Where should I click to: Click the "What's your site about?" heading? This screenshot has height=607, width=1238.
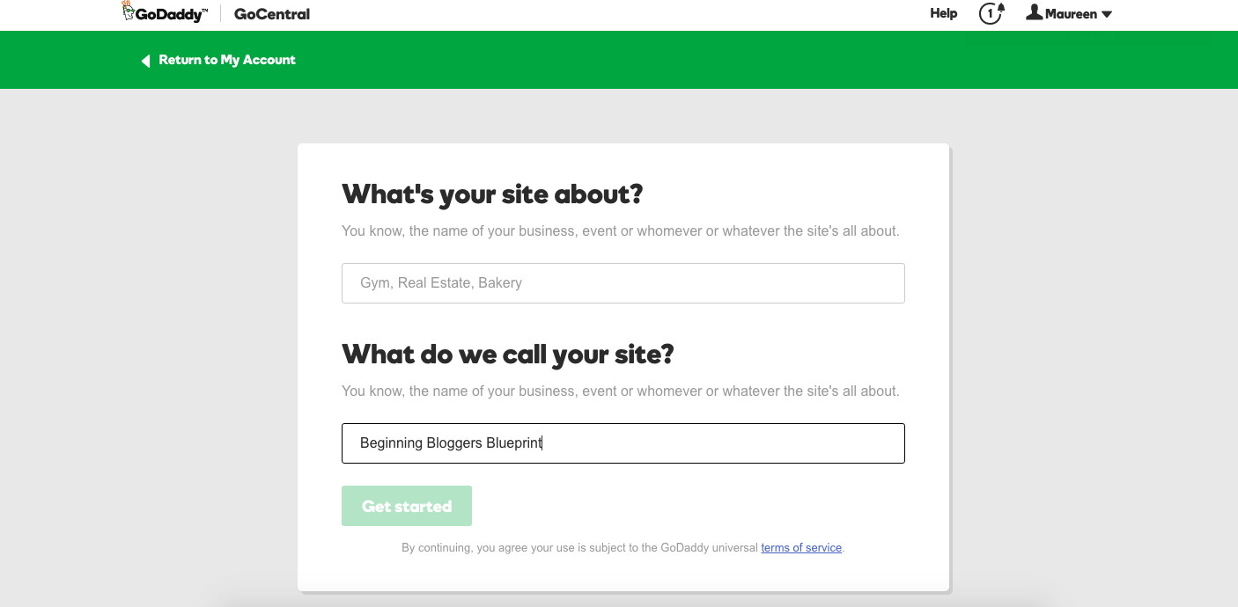492,194
